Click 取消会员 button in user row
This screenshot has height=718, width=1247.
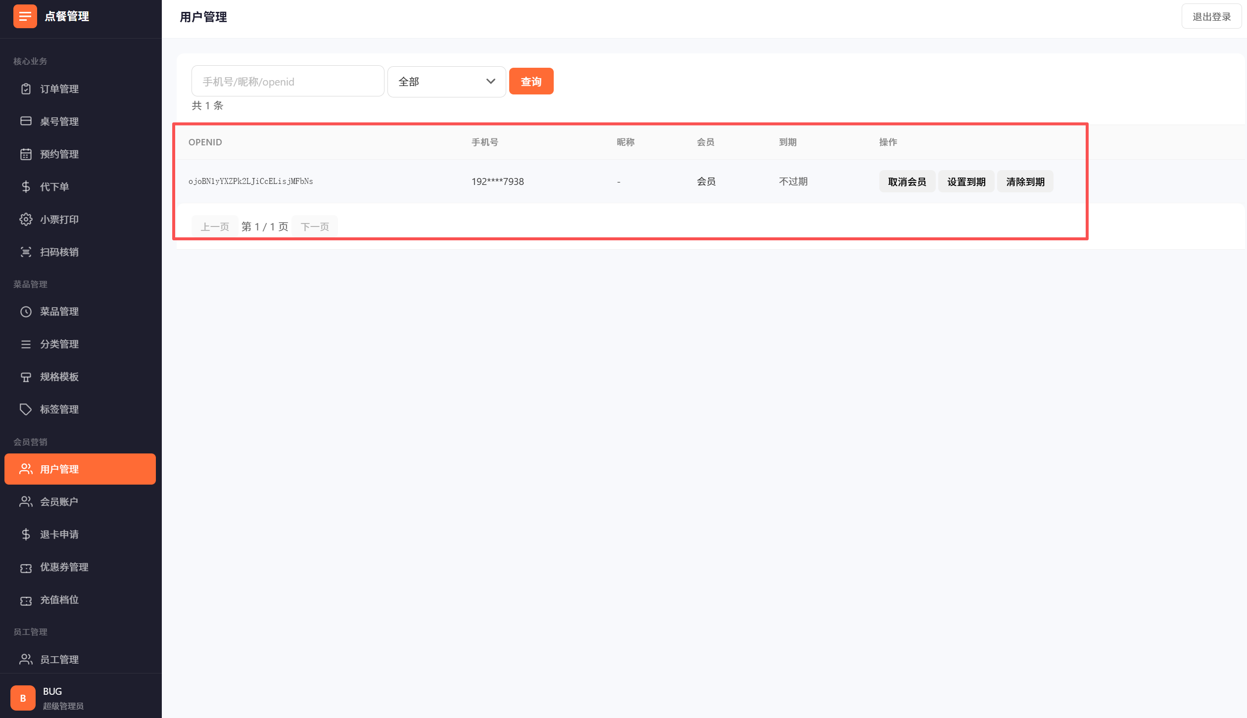pyautogui.click(x=907, y=181)
